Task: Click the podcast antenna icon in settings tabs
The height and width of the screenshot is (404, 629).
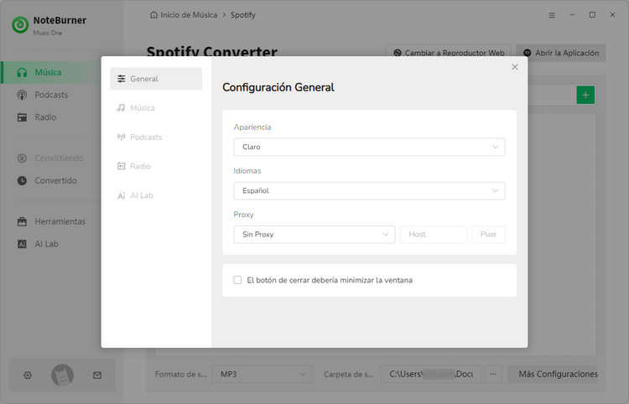Action: (121, 137)
